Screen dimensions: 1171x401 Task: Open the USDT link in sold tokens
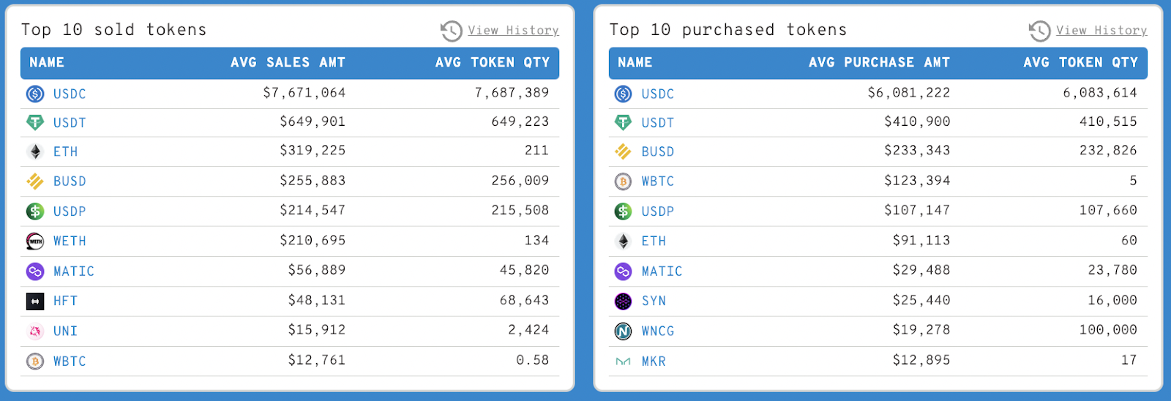coord(70,123)
